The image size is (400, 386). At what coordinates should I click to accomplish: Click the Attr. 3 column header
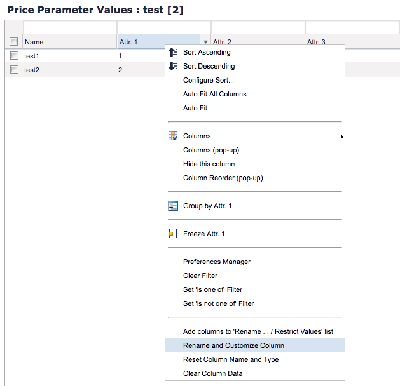pyautogui.click(x=352, y=41)
